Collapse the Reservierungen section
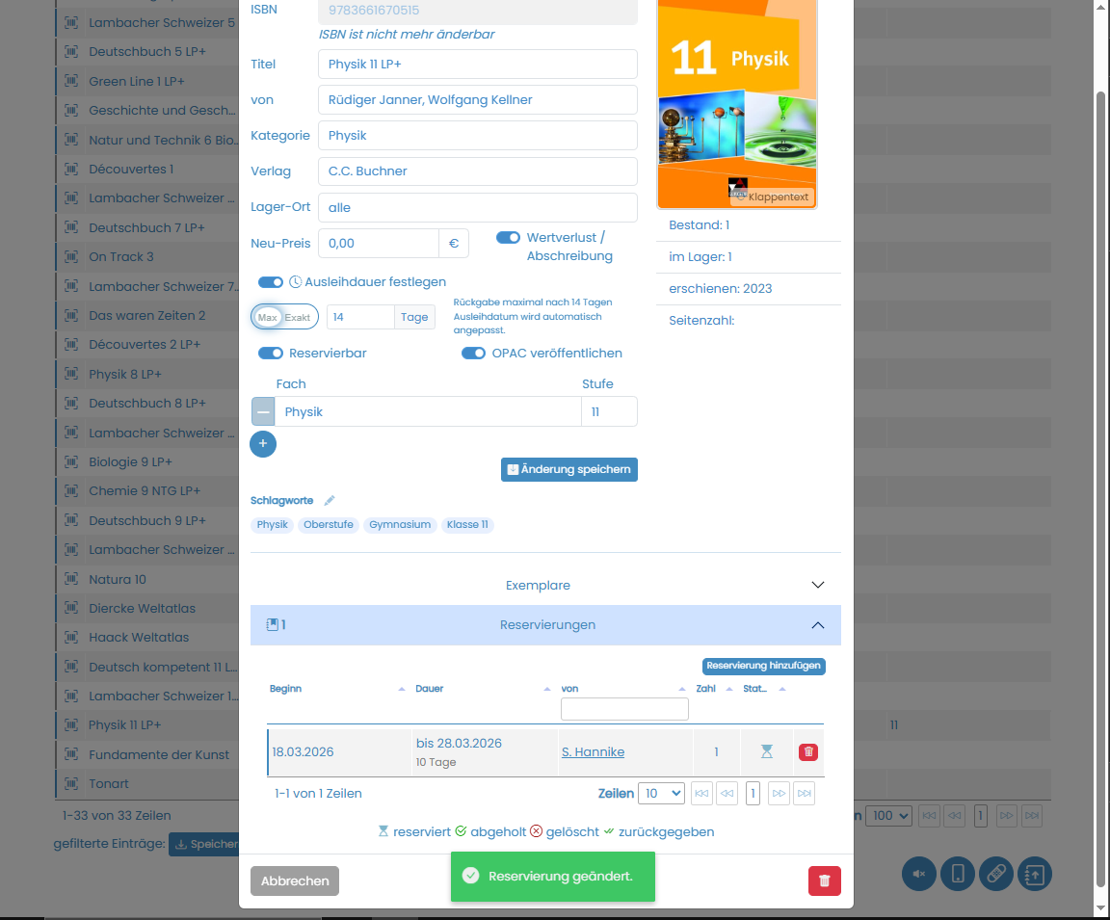This screenshot has width=1110, height=920. pyautogui.click(x=817, y=624)
